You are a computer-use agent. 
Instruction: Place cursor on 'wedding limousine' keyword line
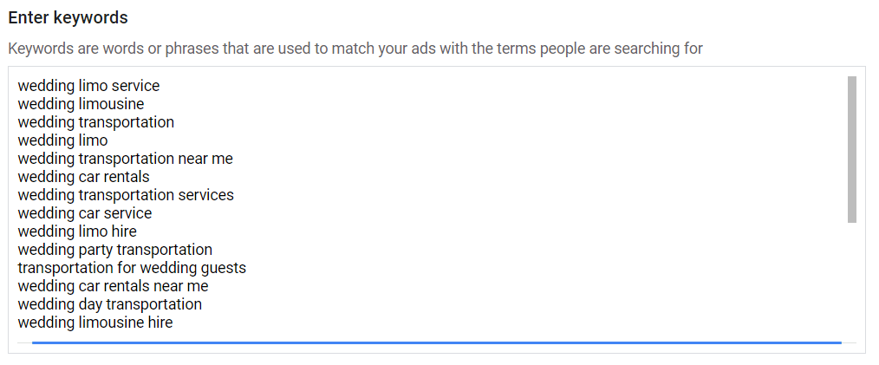click(81, 104)
